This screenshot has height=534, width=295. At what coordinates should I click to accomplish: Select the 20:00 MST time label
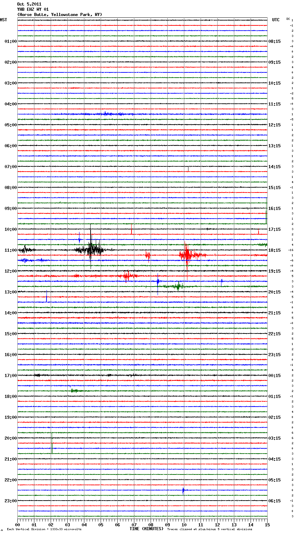pos(11,438)
